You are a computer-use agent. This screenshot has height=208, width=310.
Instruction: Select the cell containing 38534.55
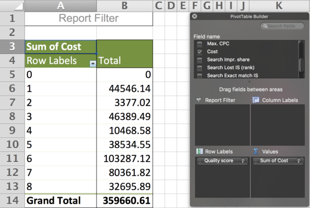125,145
